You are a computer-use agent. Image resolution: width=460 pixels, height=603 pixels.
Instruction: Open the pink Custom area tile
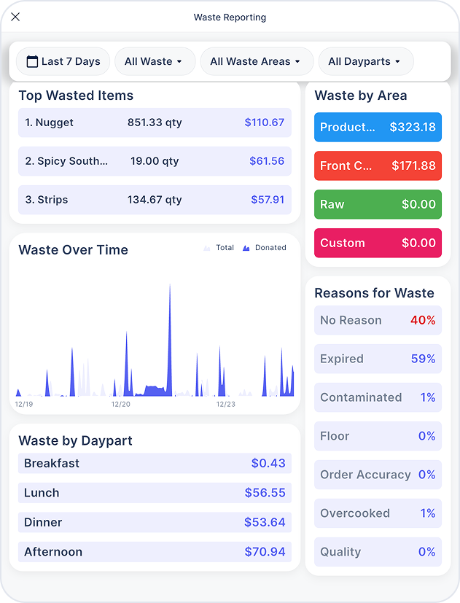click(378, 243)
